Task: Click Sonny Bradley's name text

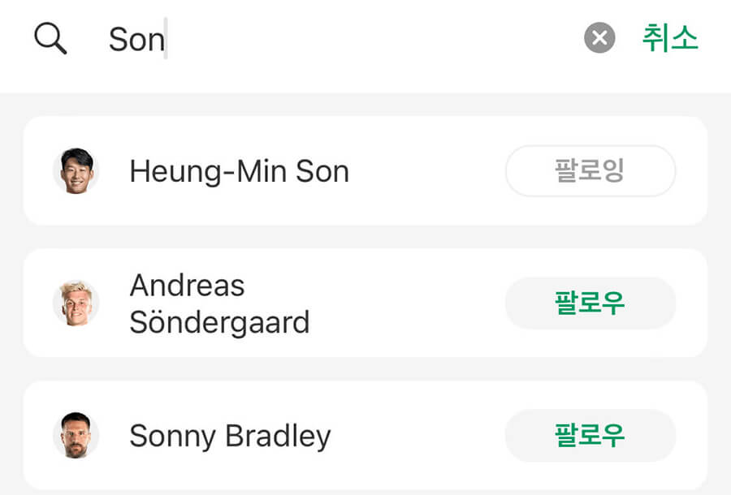Action: point(228,436)
